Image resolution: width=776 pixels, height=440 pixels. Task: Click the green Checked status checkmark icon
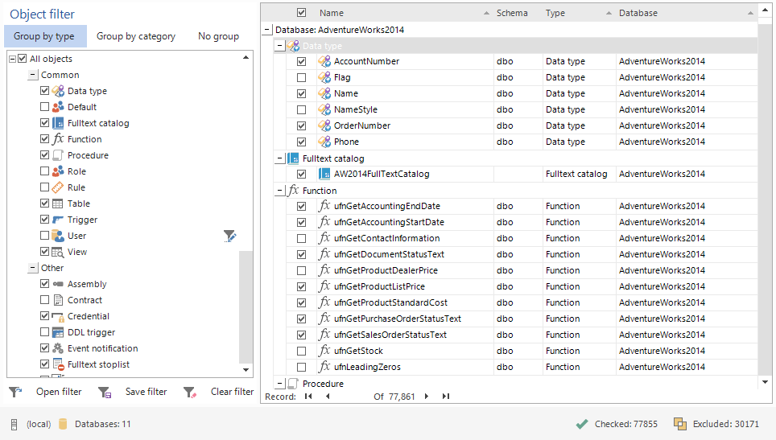click(582, 424)
